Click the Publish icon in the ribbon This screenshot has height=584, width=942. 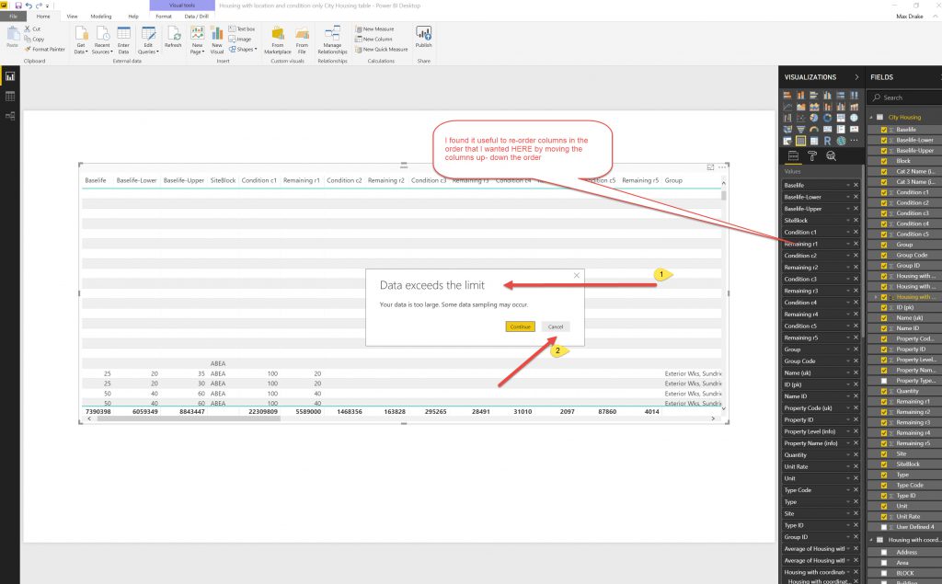[x=423, y=36]
